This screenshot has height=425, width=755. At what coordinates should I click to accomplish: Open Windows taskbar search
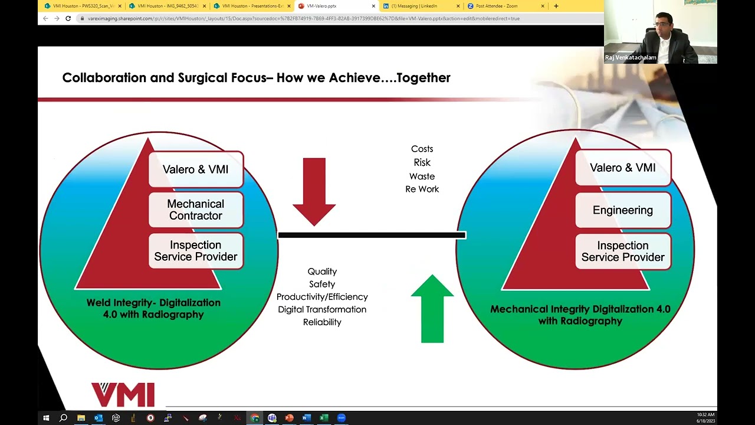[63, 418]
